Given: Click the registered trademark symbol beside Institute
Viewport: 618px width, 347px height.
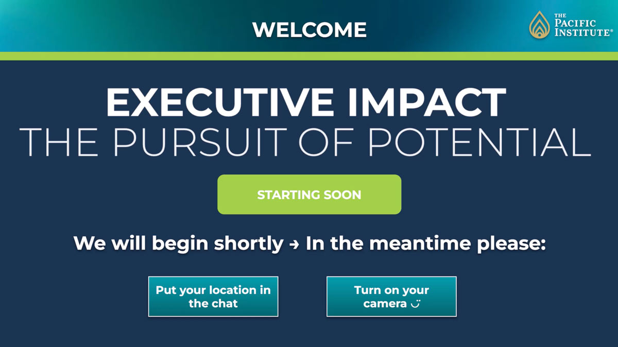Looking at the screenshot, I should pyautogui.click(x=611, y=31).
